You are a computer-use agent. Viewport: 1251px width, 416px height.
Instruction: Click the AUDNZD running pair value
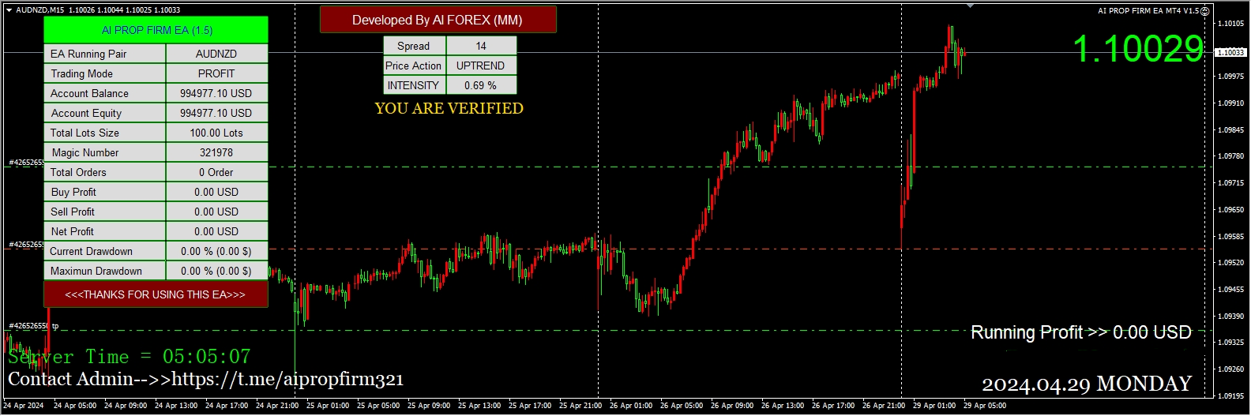click(x=216, y=54)
